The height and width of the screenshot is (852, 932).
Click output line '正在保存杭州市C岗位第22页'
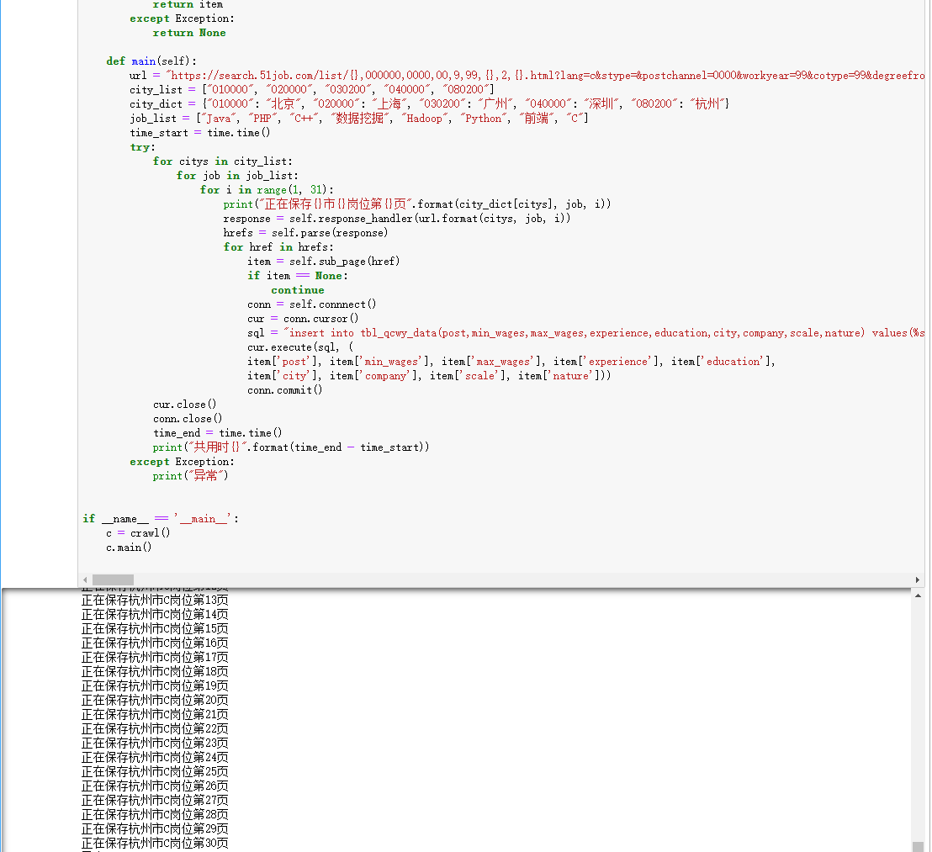pyautogui.click(x=155, y=728)
